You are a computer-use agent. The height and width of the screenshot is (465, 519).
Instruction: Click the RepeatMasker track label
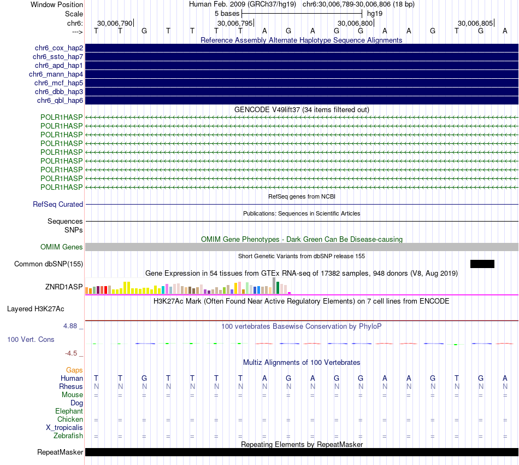tap(60, 452)
